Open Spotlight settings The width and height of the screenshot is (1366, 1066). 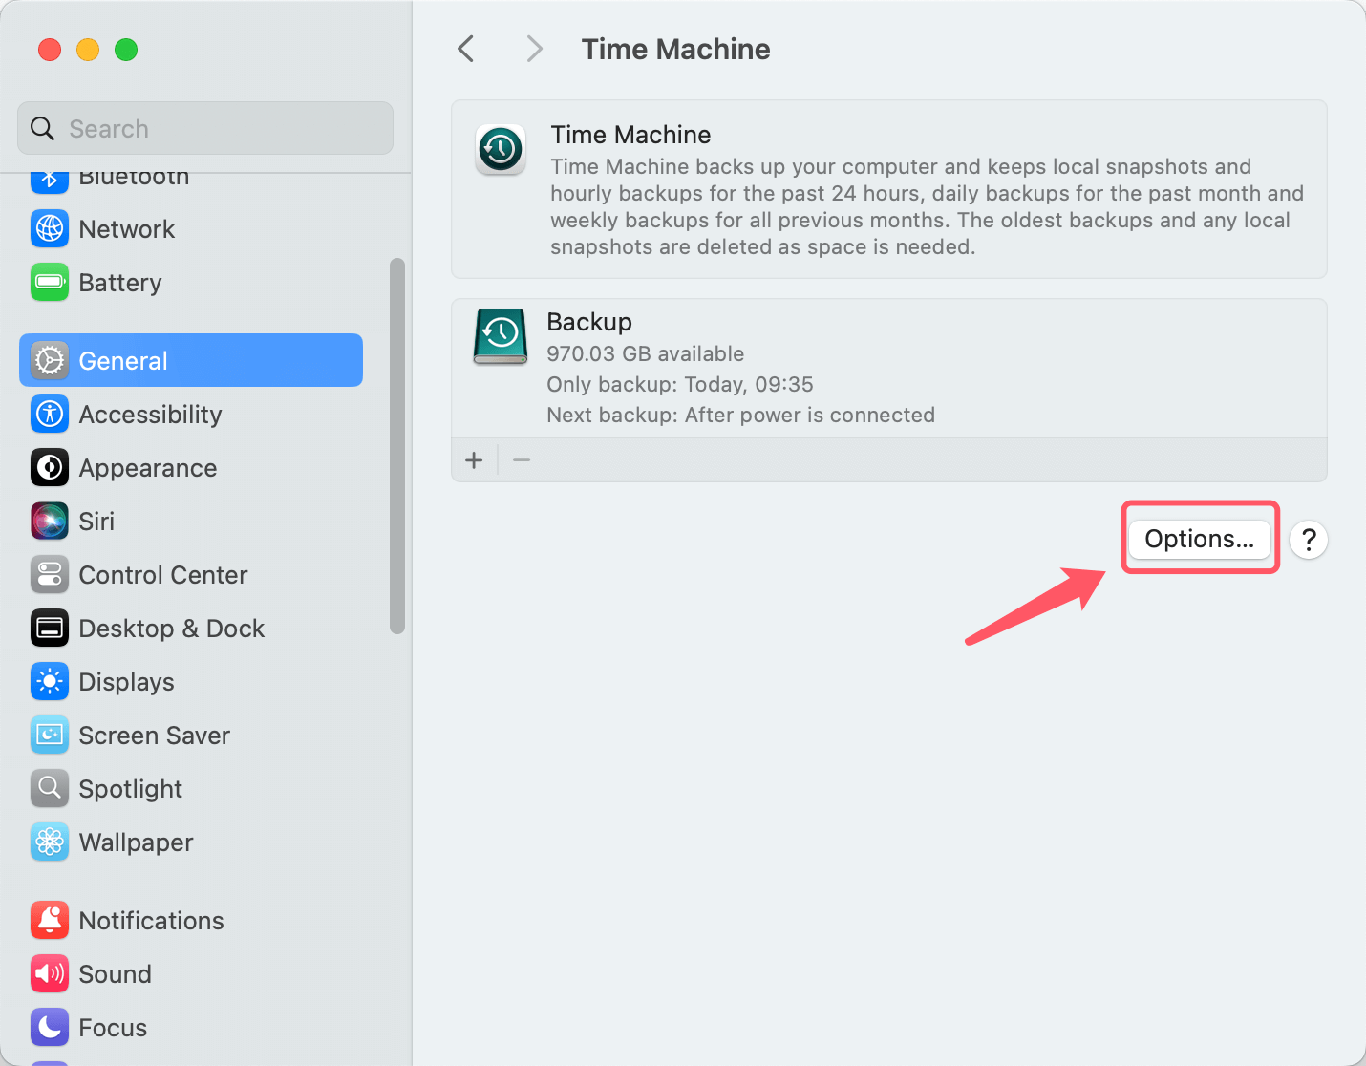pyautogui.click(x=131, y=788)
